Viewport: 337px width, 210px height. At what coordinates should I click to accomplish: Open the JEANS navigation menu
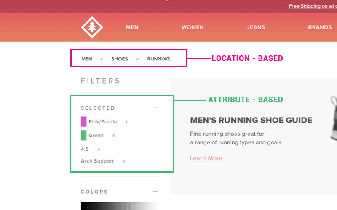click(256, 27)
